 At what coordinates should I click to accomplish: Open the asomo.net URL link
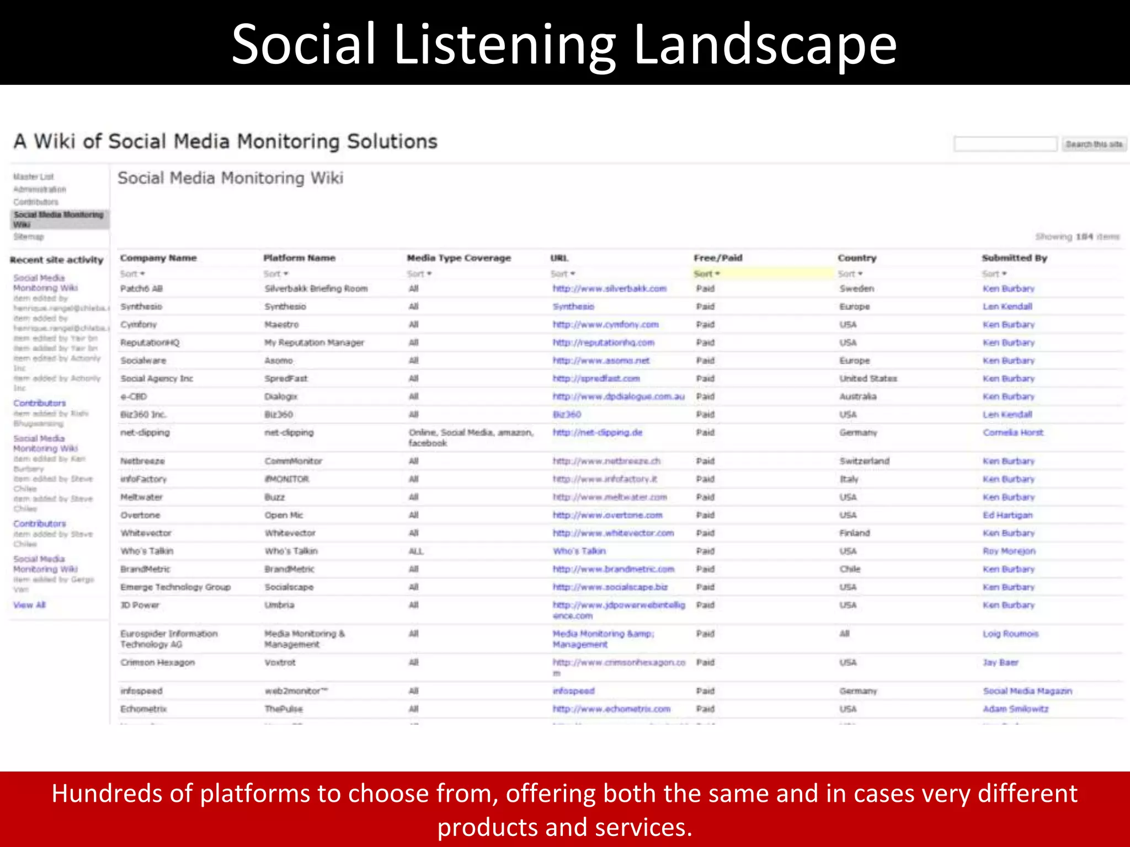pyautogui.click(x=601, y=360)
